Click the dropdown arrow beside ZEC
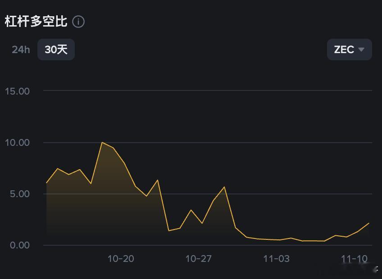The height and width of the screenshot is (279, 382). (360, 49)
